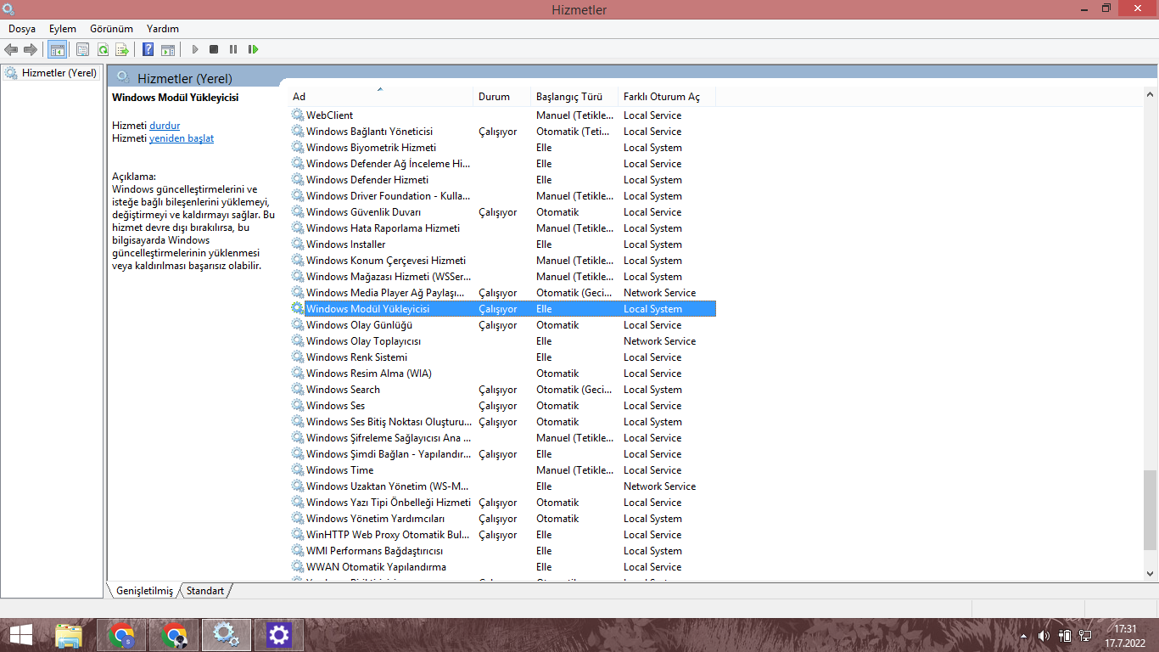Image resolution: width=1159 pixels, height=652 pixels.
Task: Toggle the show/hide console tree toolbar icon
Action: 57,49
